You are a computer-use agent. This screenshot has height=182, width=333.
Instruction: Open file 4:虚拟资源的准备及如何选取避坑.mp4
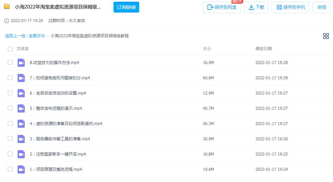coord(66,124)
